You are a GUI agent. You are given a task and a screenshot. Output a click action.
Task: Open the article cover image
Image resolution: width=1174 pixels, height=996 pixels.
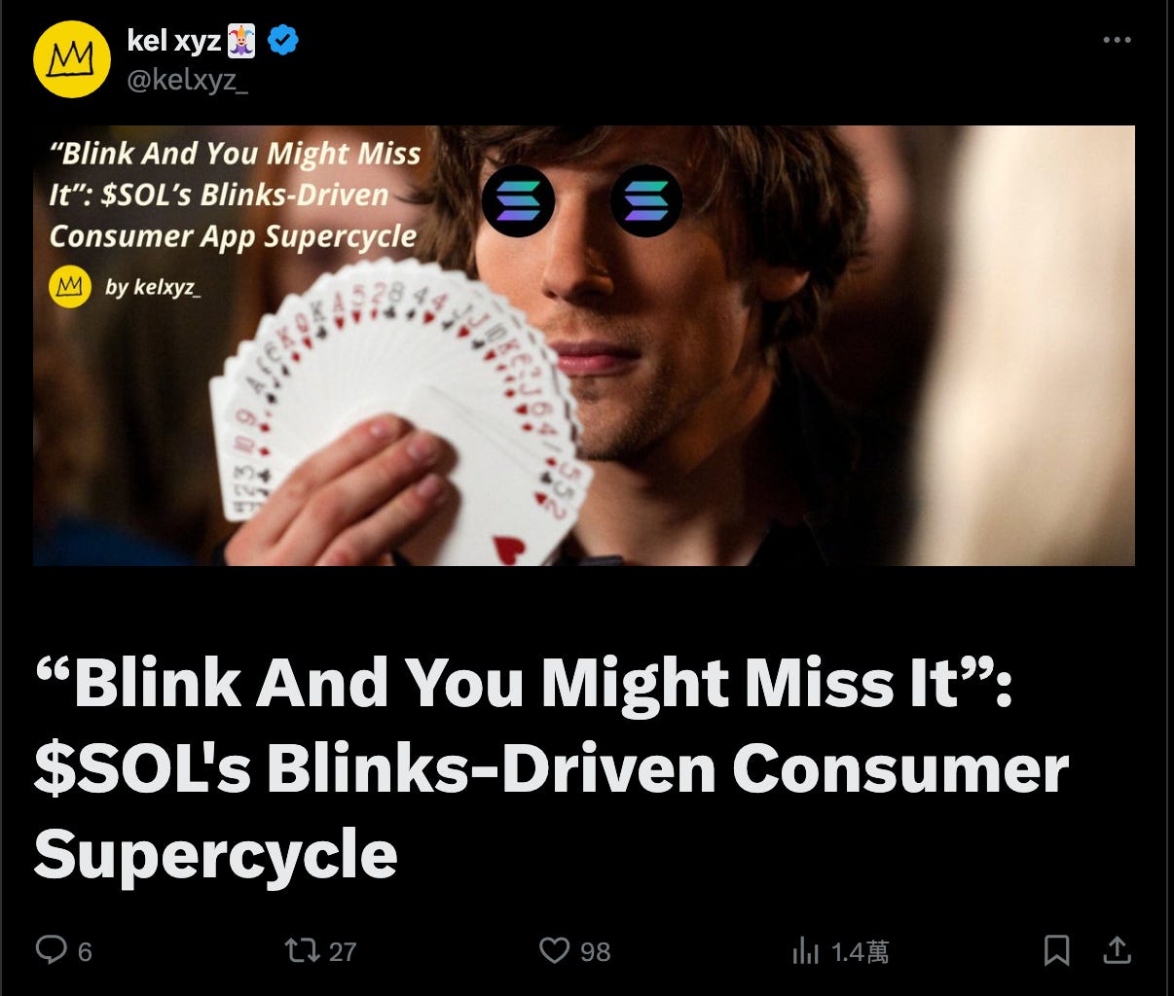pyautogui.click(x=584, y=345)
